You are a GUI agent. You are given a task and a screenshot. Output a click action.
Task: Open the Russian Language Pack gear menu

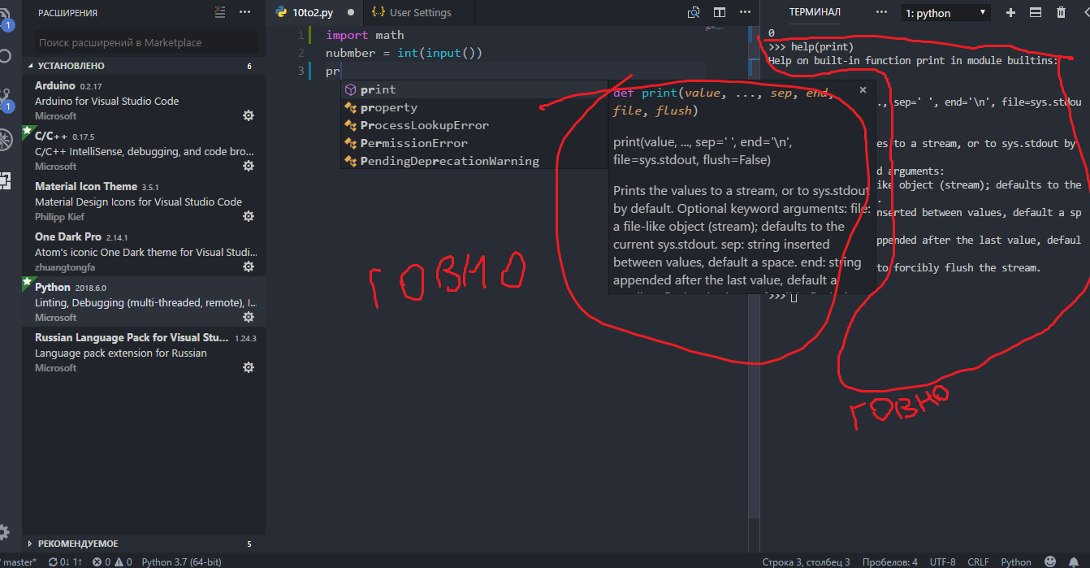tap(249, 368)
